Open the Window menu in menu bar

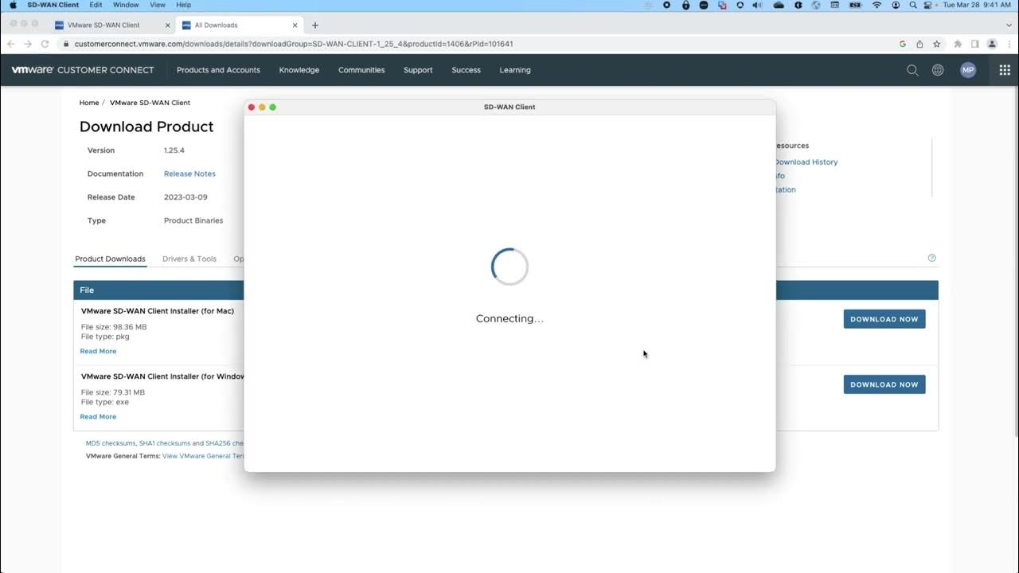(x=126, y=5)
